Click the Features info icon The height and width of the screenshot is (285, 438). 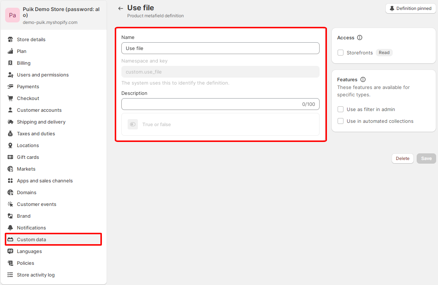point(363,79)
